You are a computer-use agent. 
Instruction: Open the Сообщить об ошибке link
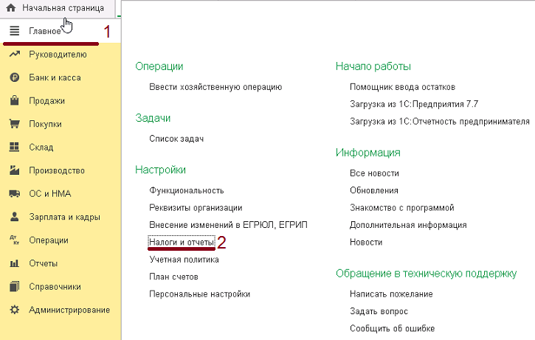(x=393, y=328)
